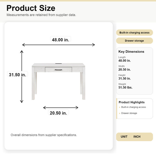Click the white desk product image

point(58,81)
